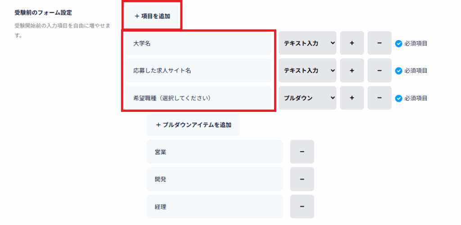This screenshot has height=225, width=461.
Task: Toggle 必須項目 checkbox for 大学名
Action: 398,44
